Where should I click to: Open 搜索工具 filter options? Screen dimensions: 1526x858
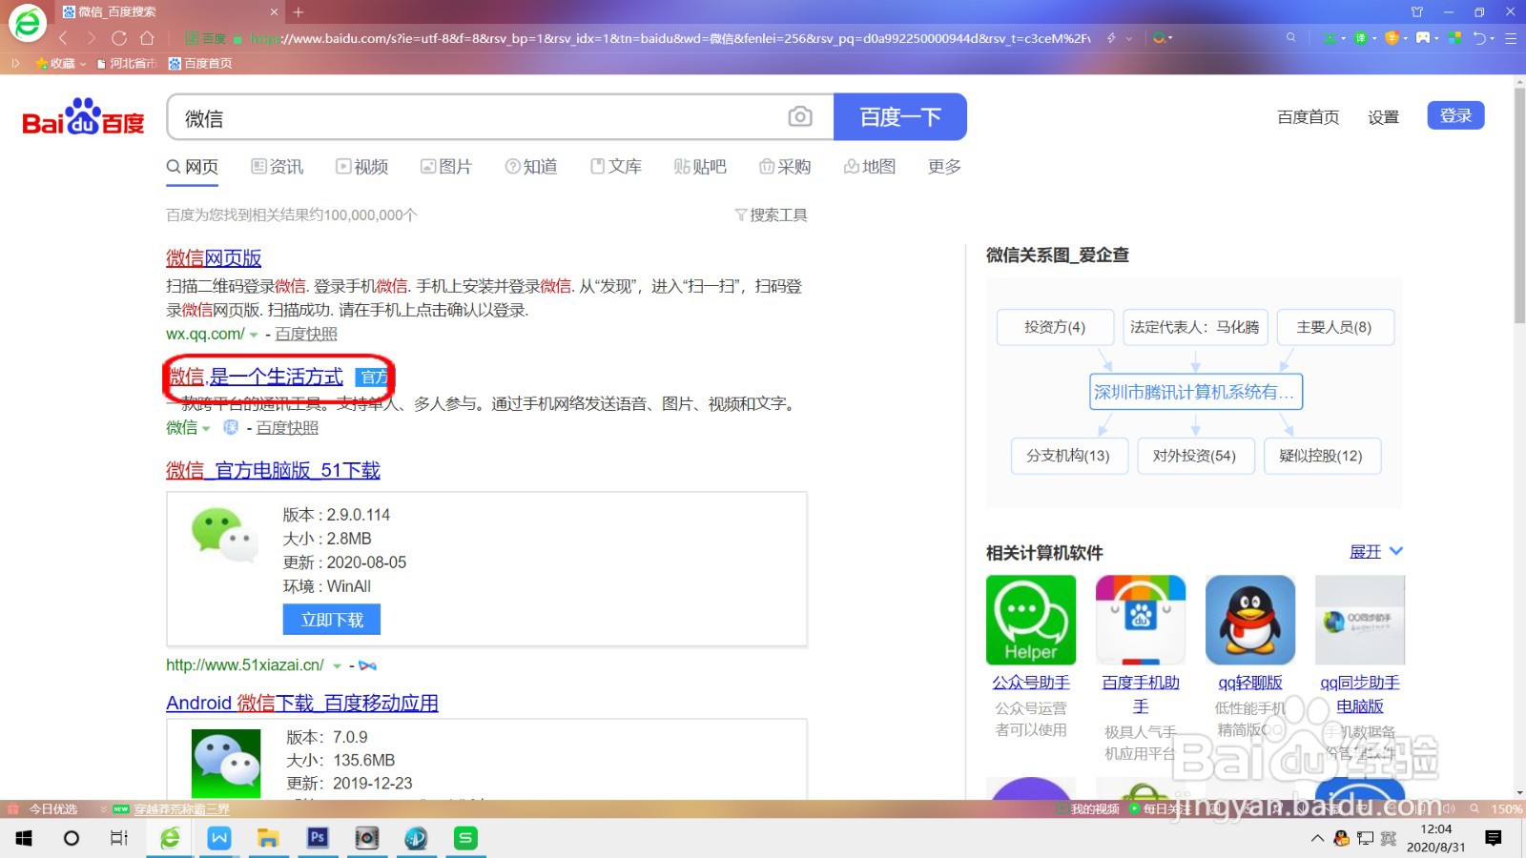click(x=771, y=214)
